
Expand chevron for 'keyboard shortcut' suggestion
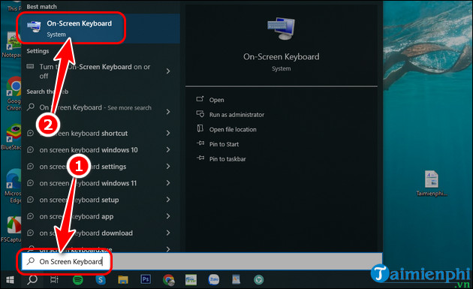coord(168,133)
